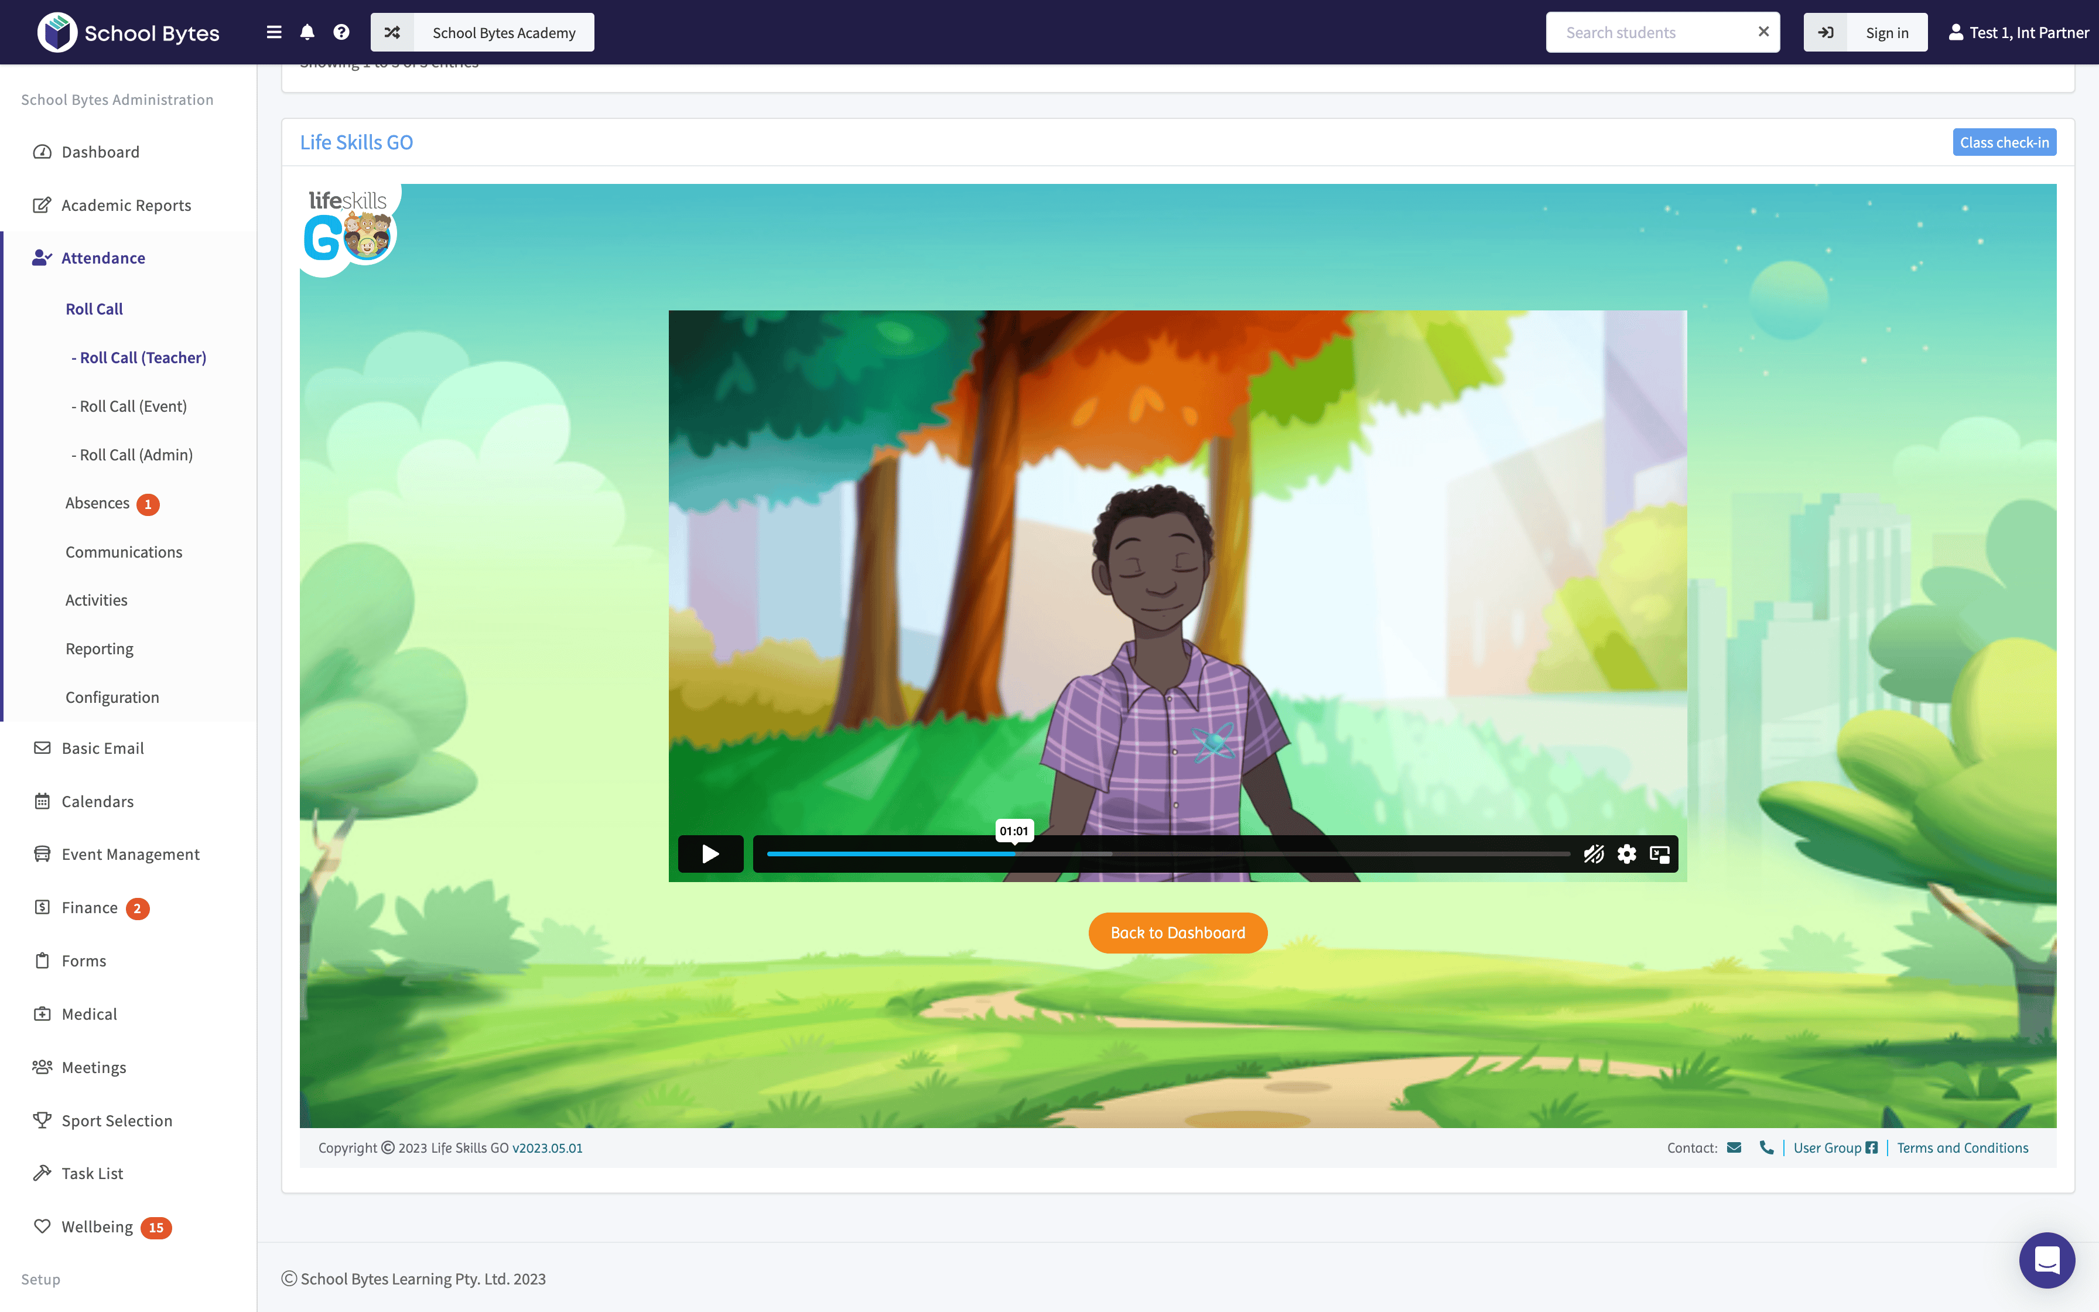2099x1312 pixels.
Task: Open Terms and Conditions link
Action: pyautogui.click(x=1962, y=1147)
